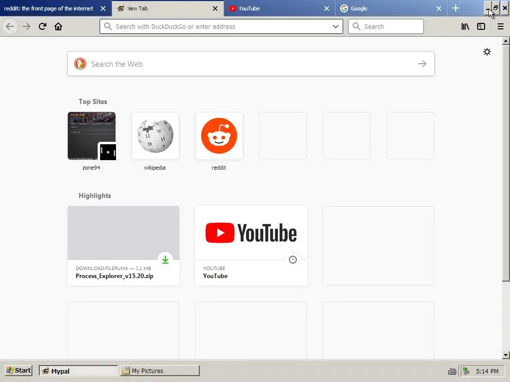Viewport: 510px width, 382px height.
Task: Select Mypal taskbar button
Action: coord(78,371)
